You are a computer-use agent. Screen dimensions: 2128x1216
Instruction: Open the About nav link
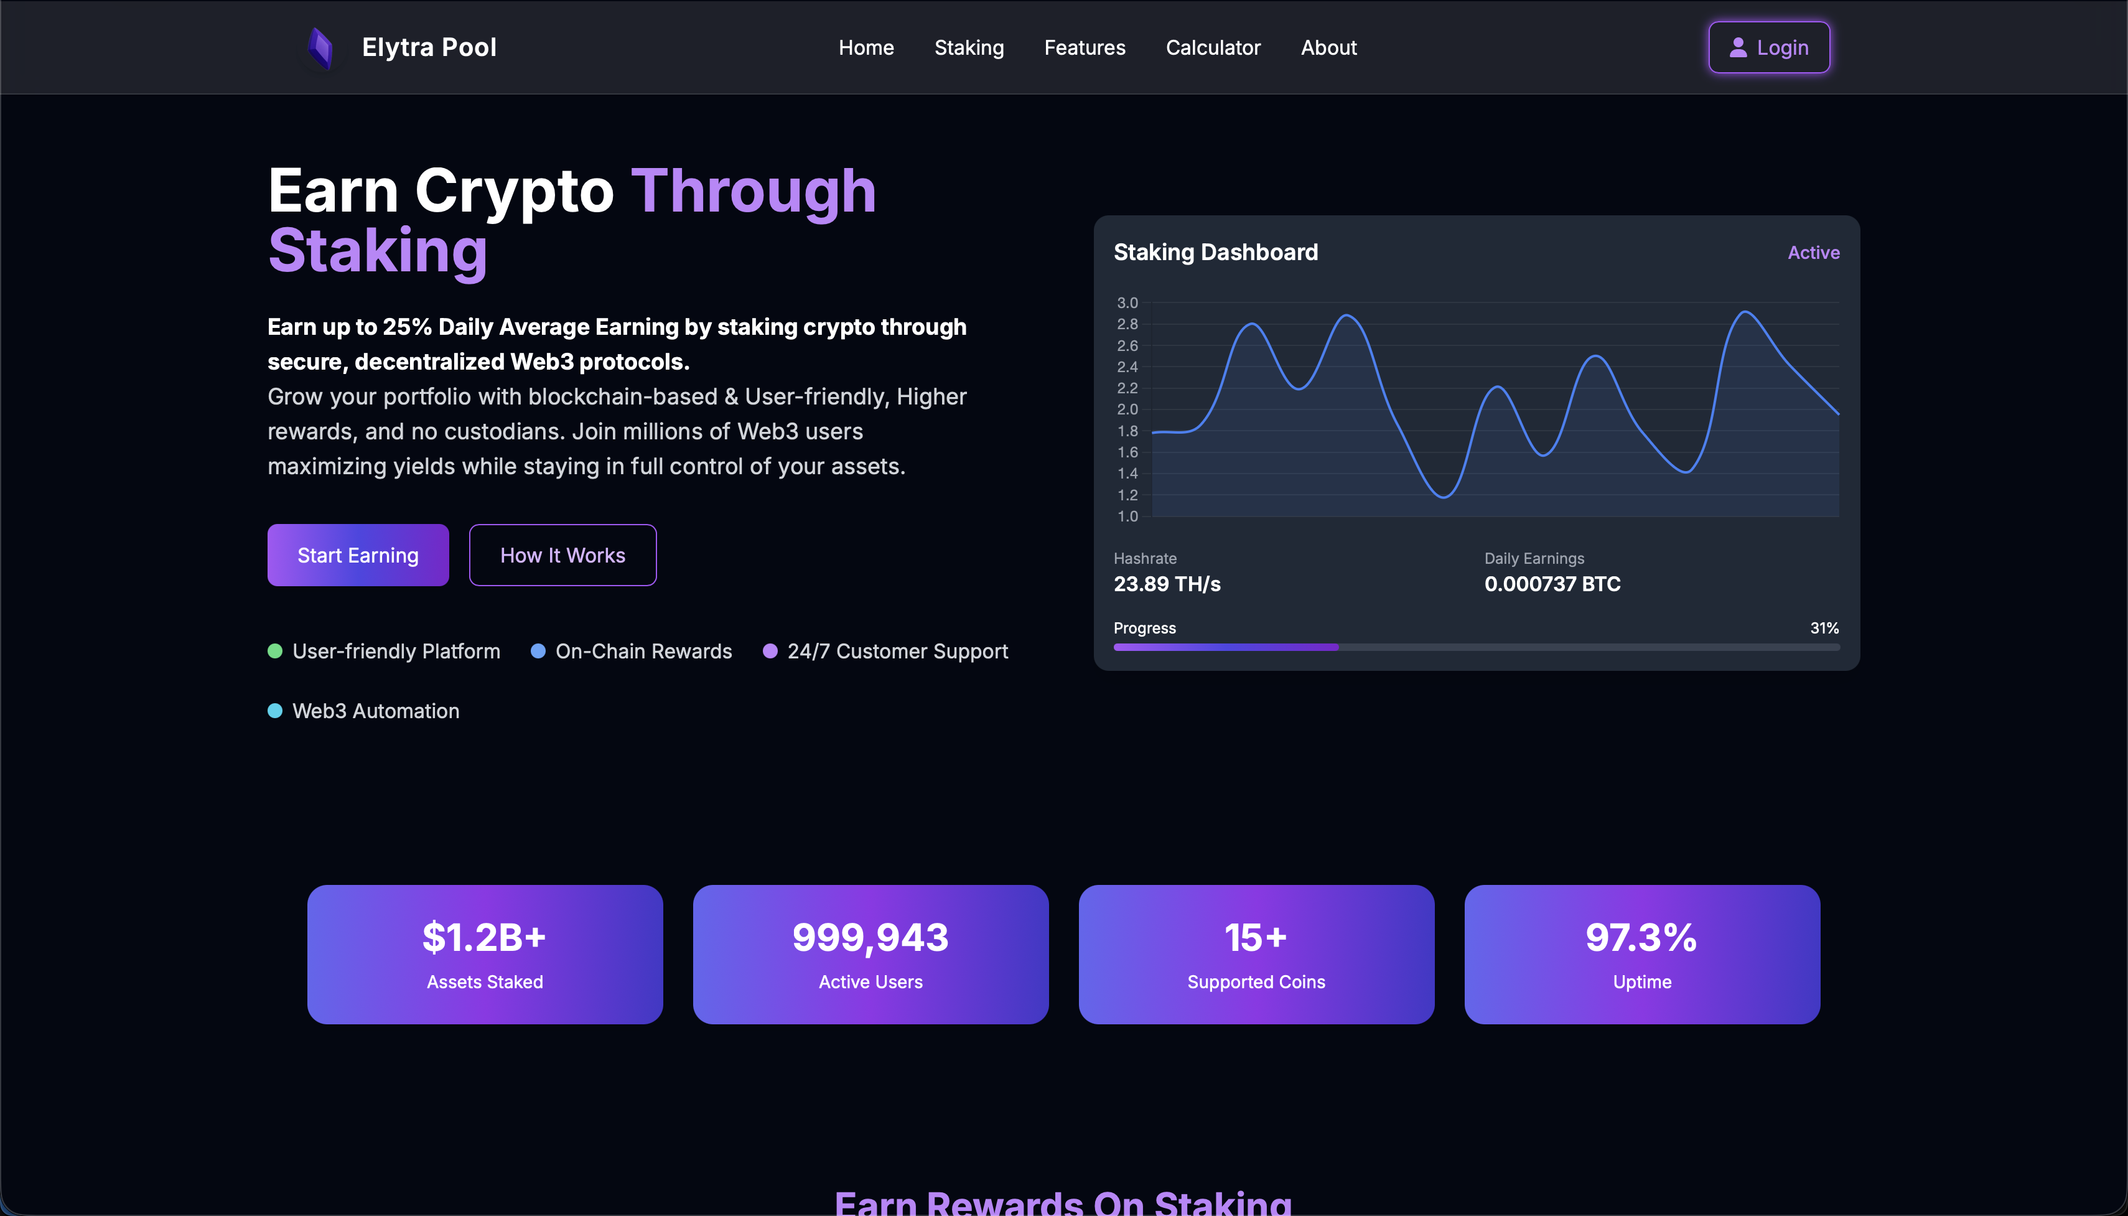(x=1328, y=47)
